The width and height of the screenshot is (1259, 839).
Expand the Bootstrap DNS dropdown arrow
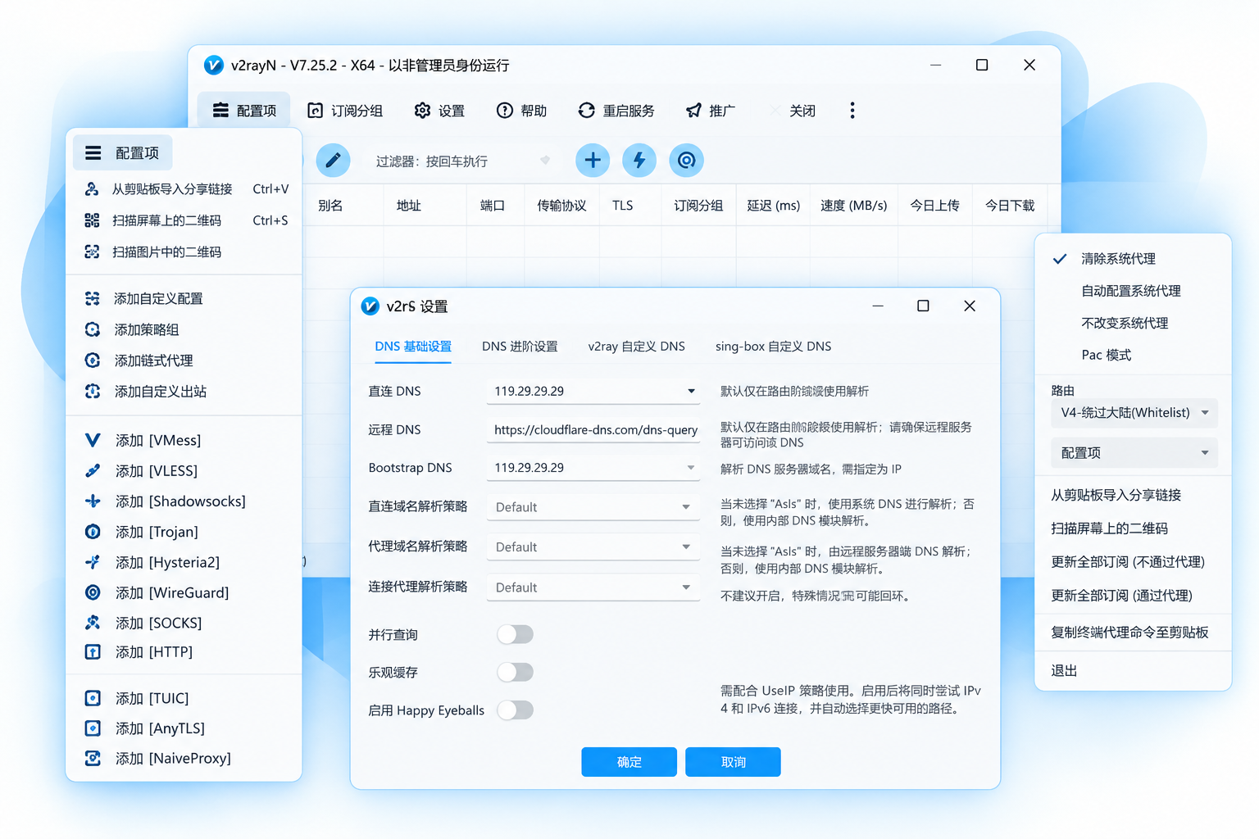click(x=691, y=468)
